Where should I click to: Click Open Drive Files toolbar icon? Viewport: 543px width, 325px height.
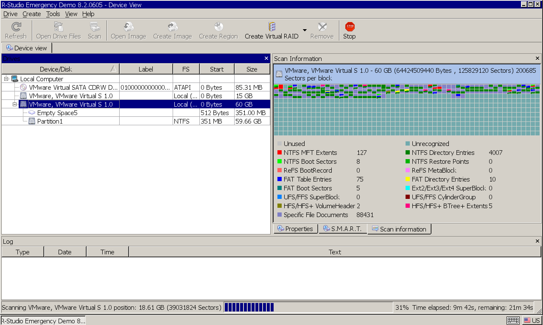click(59, 27)
